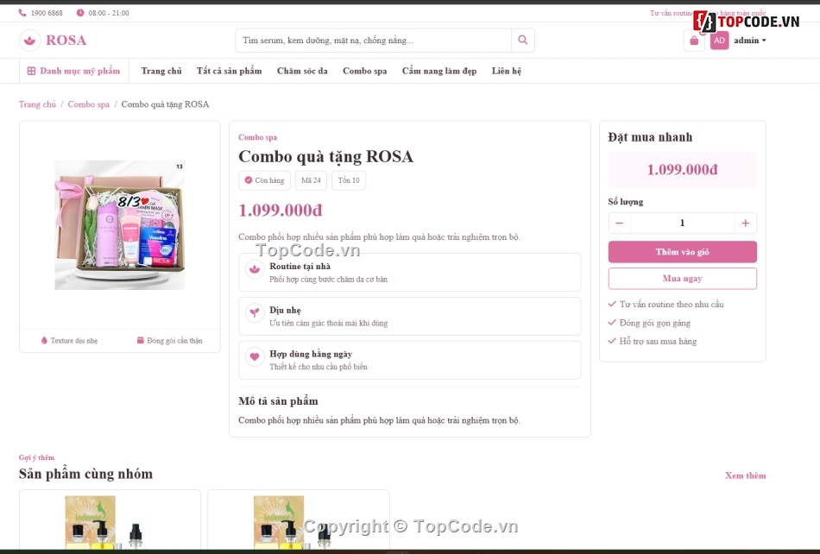Click the Combo spa breadcrumb link
Screen dimensions: 820x554
(88, 104)
